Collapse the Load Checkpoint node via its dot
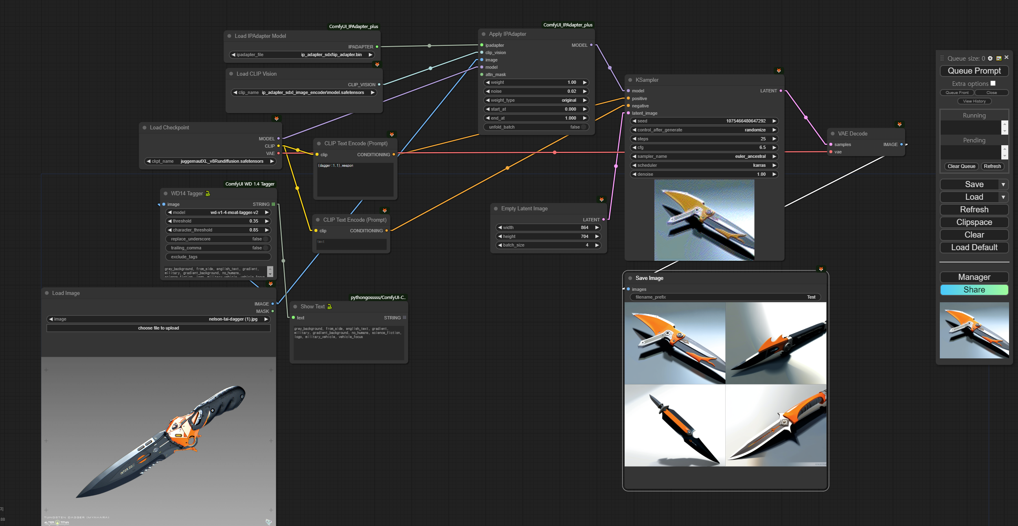The width and height of the screenshot is (1018, 526). [x=145, y=128]
